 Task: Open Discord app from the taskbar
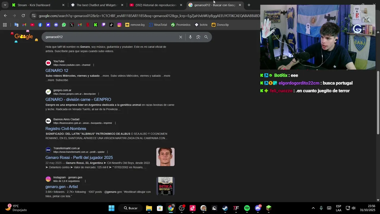click(x=258, y=208)
